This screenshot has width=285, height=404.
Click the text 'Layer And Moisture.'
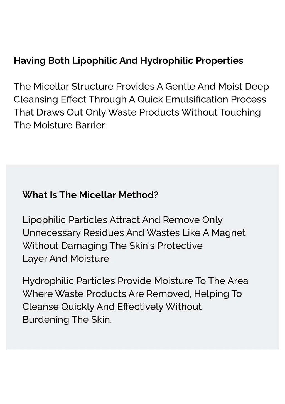coord(67,259)
